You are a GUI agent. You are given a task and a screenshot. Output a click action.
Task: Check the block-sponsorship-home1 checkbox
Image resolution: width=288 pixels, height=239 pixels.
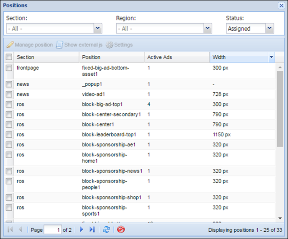[x=9, y=155]
